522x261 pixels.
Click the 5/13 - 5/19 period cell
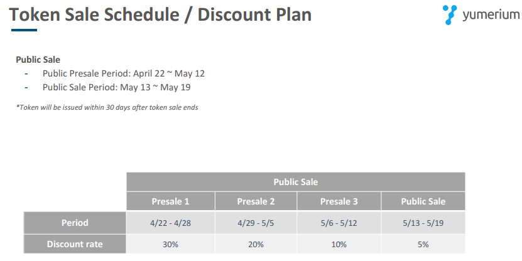pyautogui.click(x=423, y=223)
